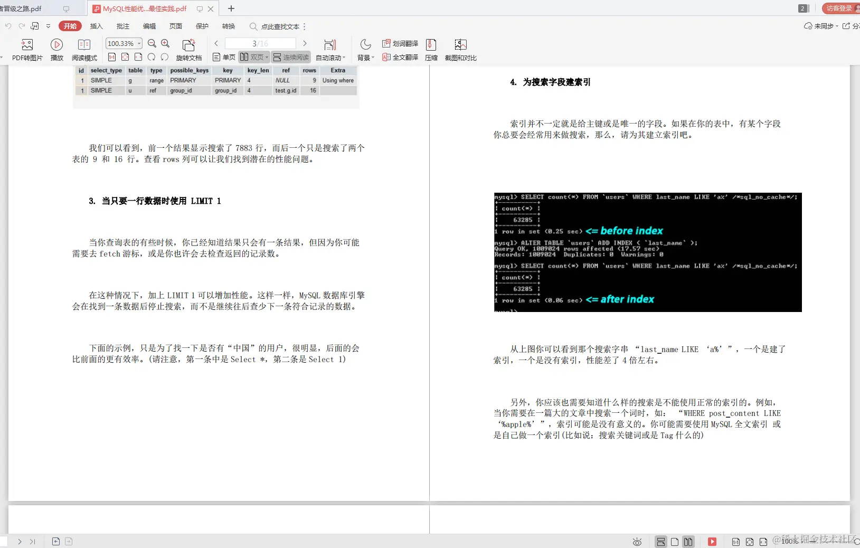The image size is (860, 548).
Task: Toggle eye-protection mode in status bar
Action: tap(637, 542)
